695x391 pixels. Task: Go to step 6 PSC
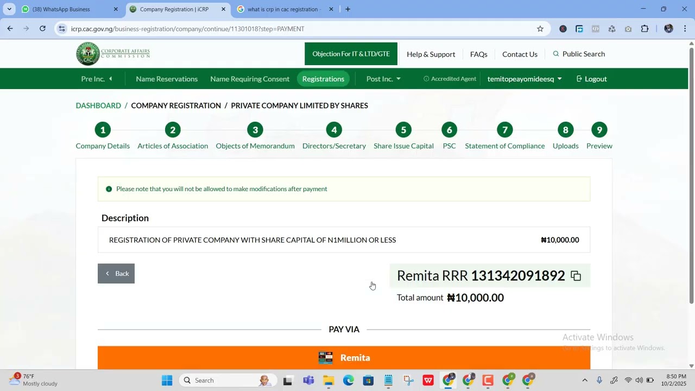449,136
